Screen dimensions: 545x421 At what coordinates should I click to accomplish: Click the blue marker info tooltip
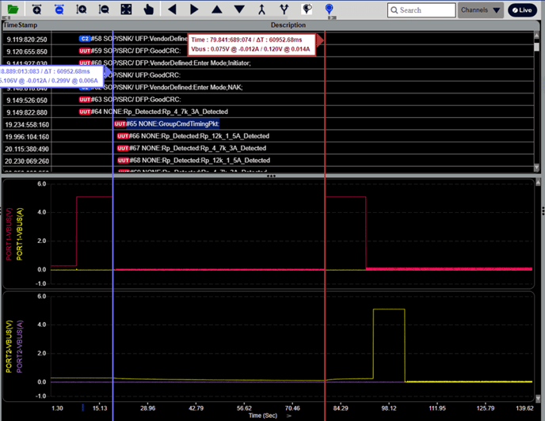(51, 76)
